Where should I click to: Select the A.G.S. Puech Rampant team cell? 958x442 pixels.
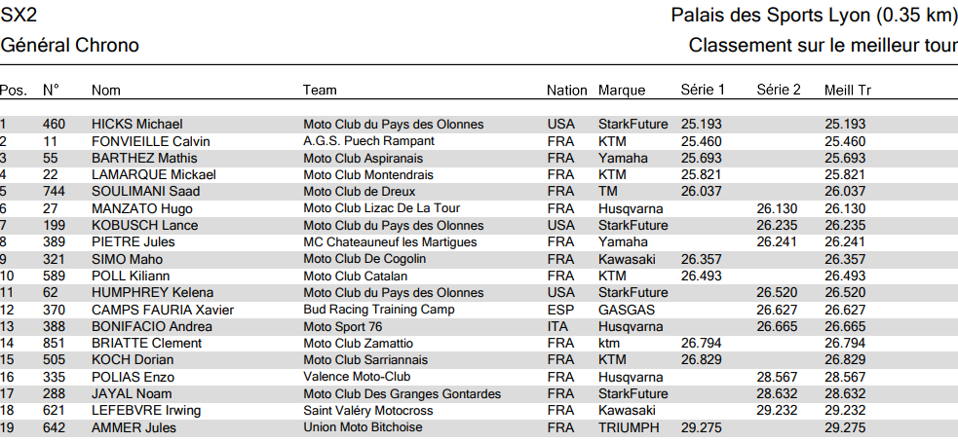tap(368, 141)
